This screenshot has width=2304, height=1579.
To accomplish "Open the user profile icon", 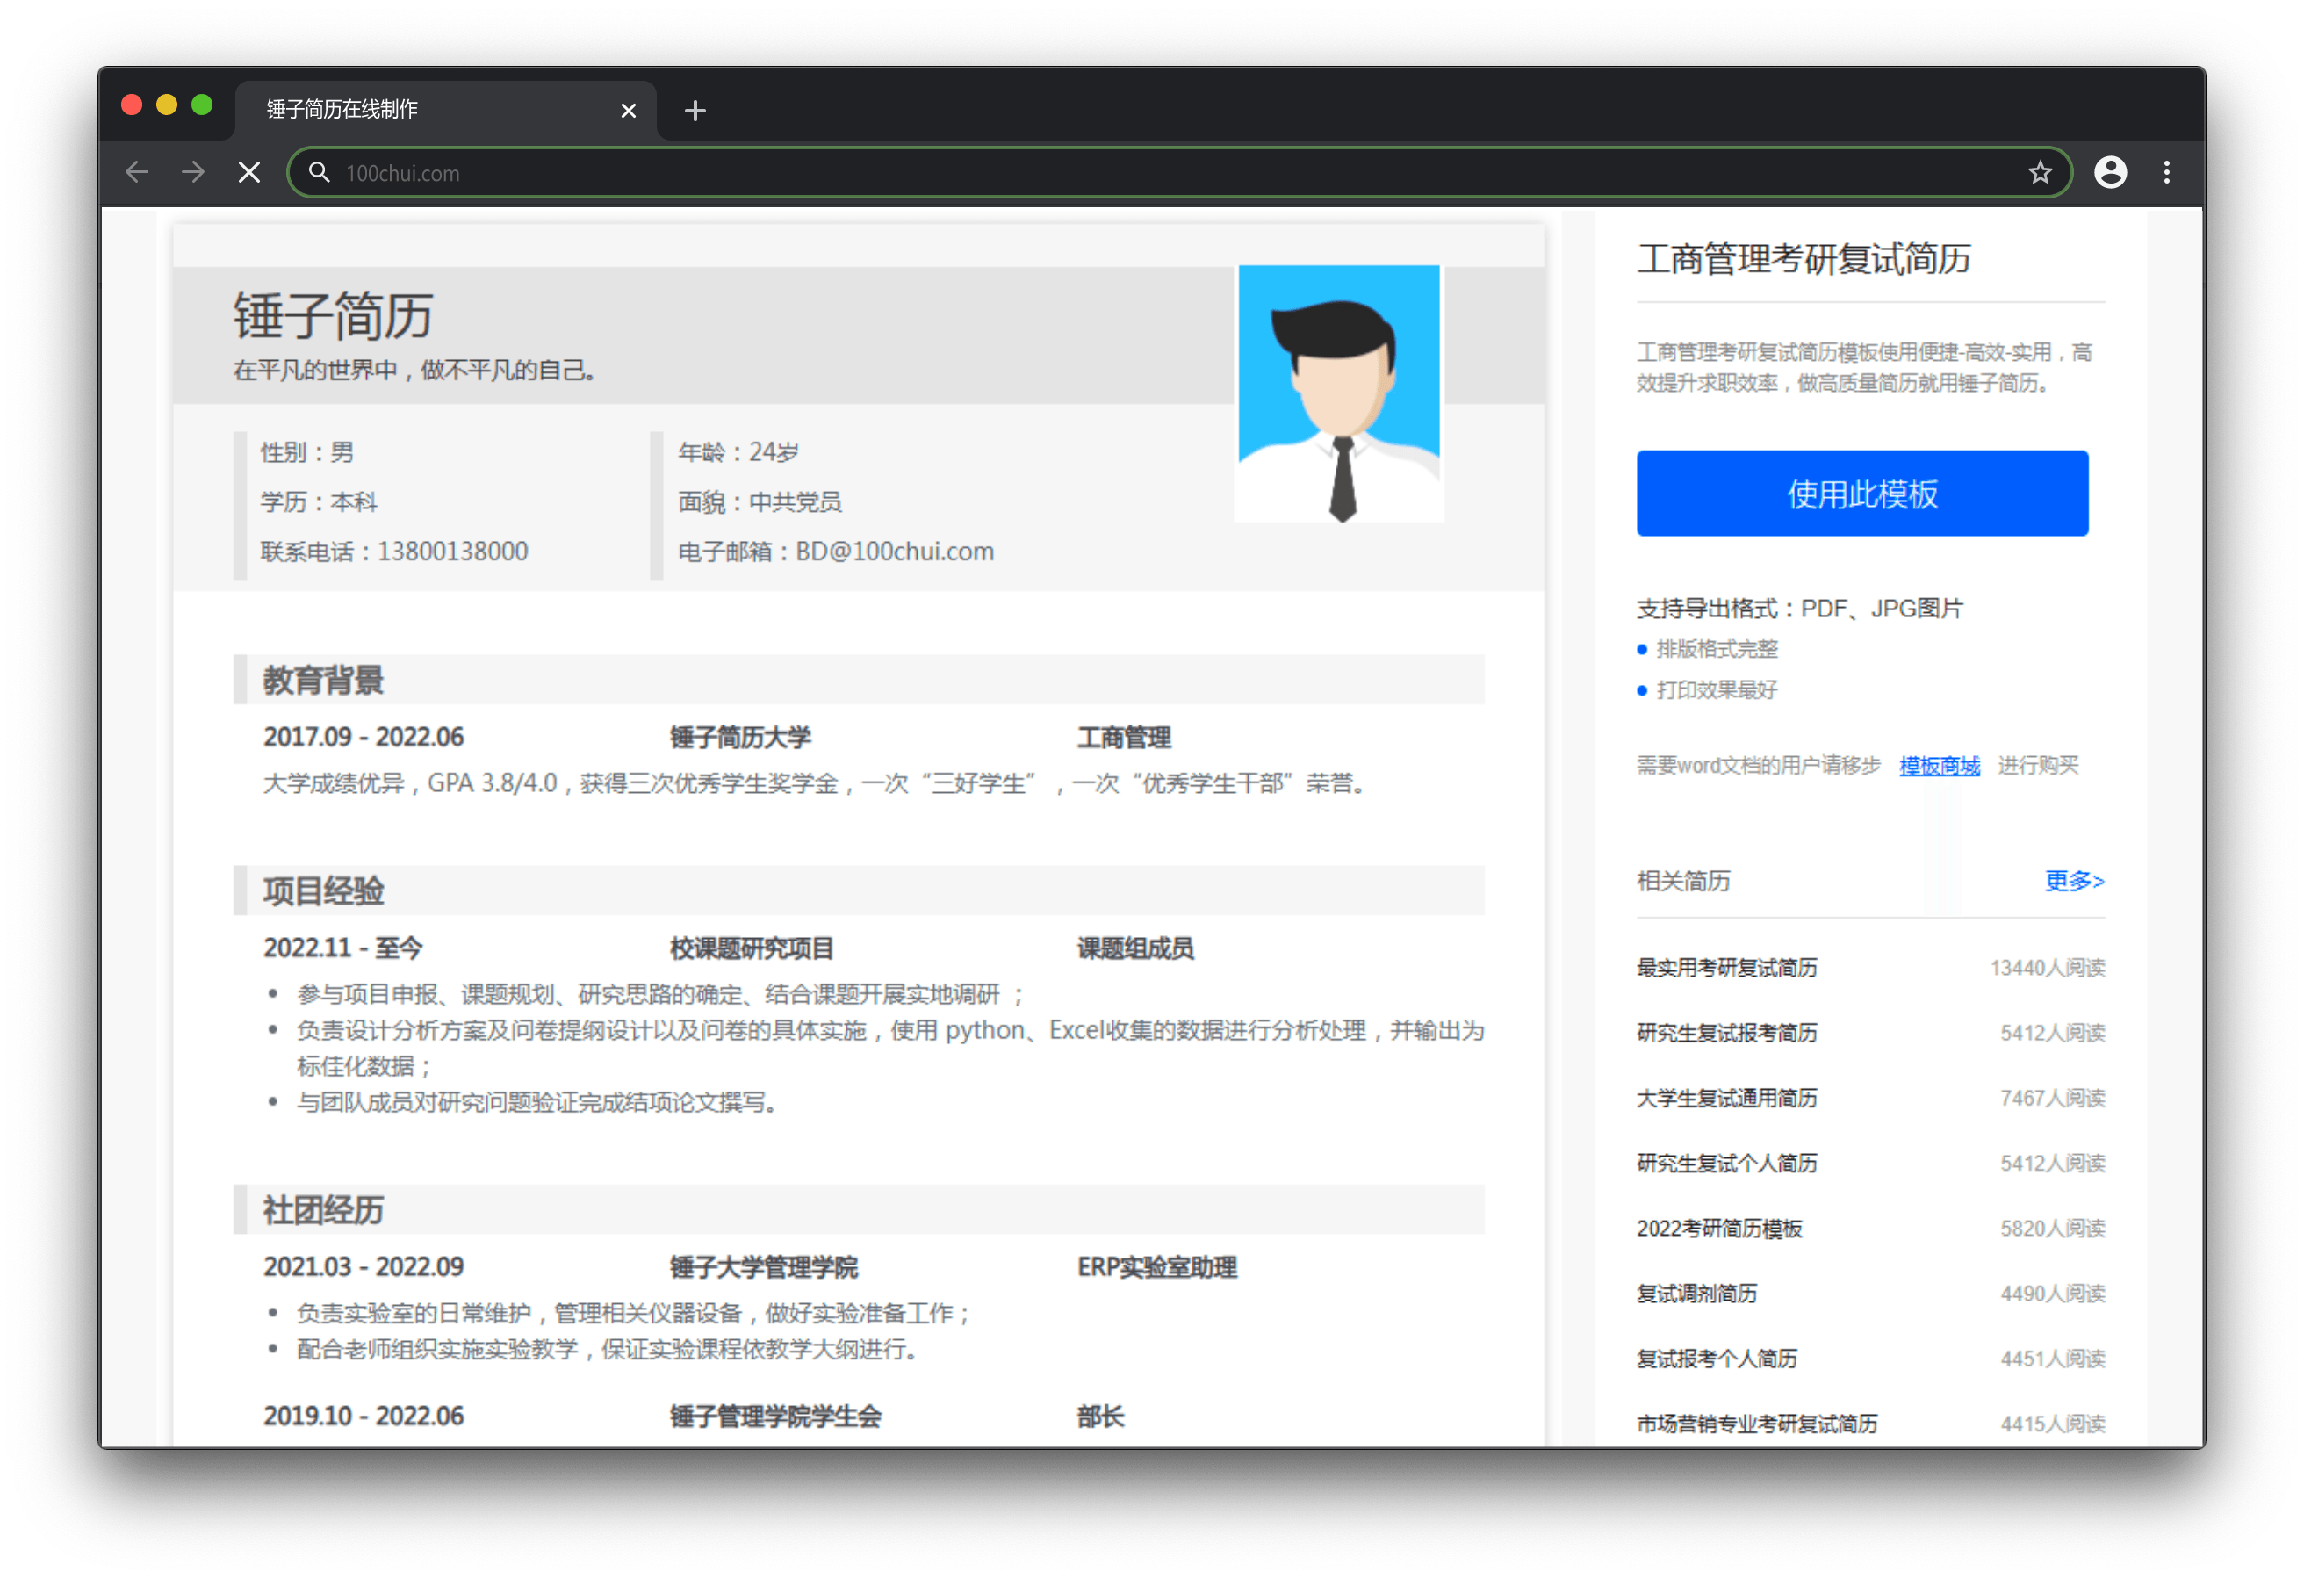I will click(2110, 173).
